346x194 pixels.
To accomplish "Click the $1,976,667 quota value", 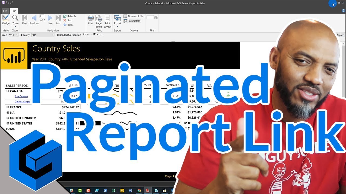I will 195,107.
